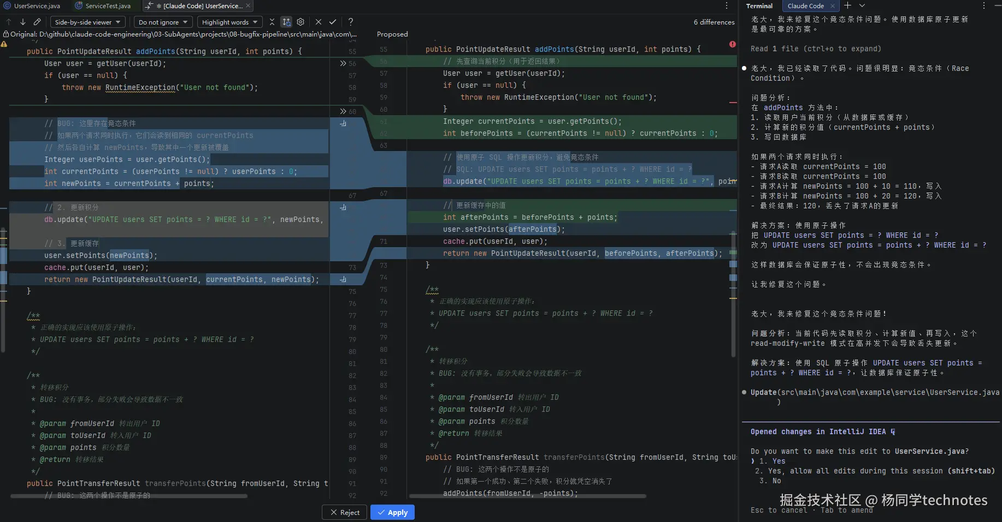Image resolution: width=1002 pixels, height=522 pixels.
Task: Toggle synchronized scrolling in diff viewer
Action: tap(286, 22)
